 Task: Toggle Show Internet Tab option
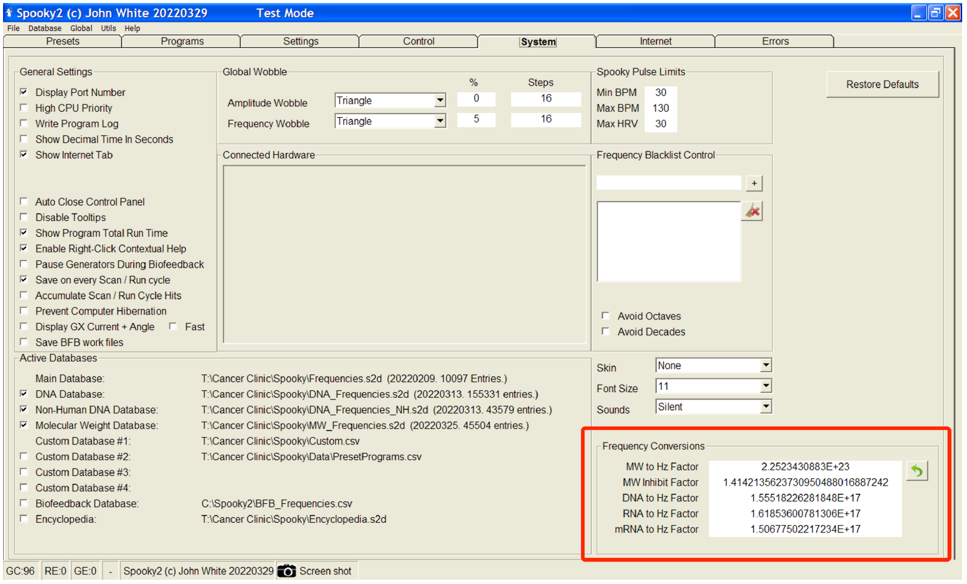point(24,155)
